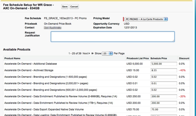Click the 'On-Demand Price Book' value
Image resolution: width=196 pixels, height=116 pixels.
pos(58,24)
